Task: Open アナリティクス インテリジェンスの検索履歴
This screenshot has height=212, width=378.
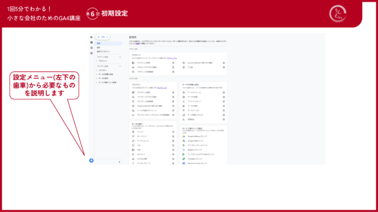Action: coord(153,115)
